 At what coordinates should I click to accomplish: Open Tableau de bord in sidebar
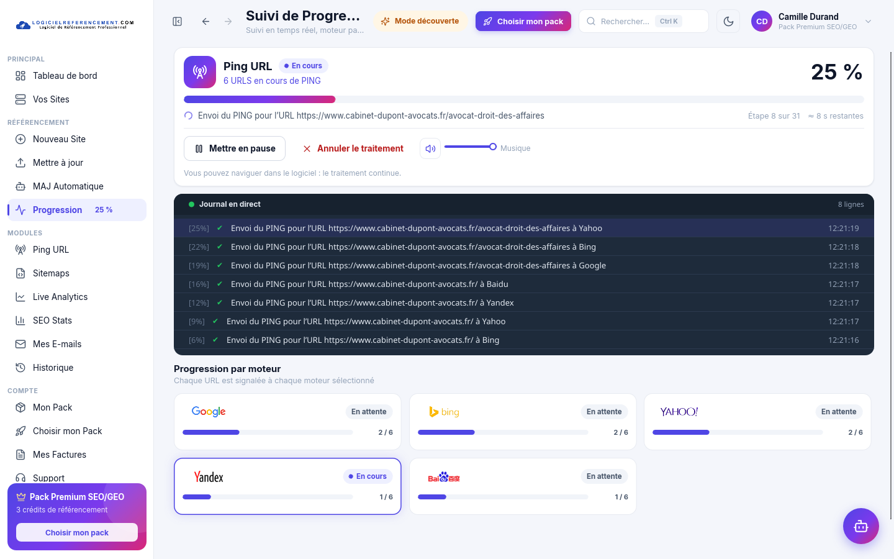(77, 76)
